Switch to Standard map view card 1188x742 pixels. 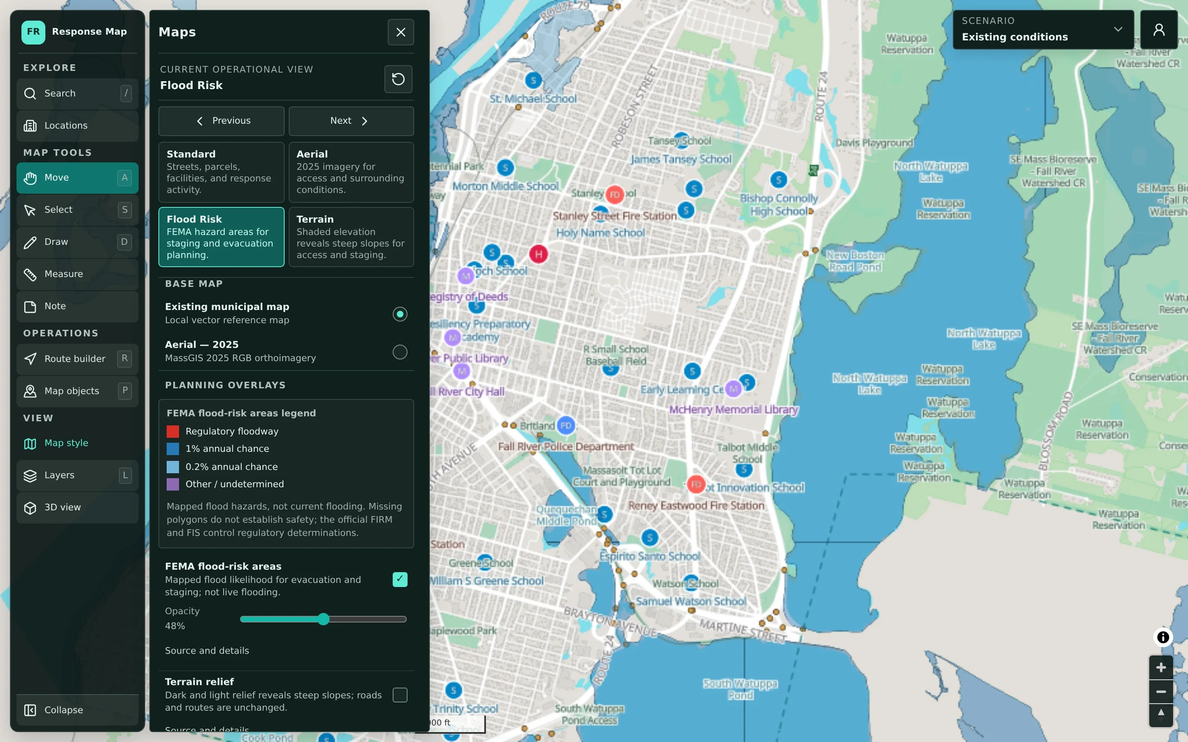[x=221, y=172]
